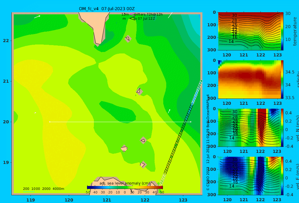Click 'adj. sea level anomaly (cm)' colorbar title
299x203 pixels.
coord(125,183)
